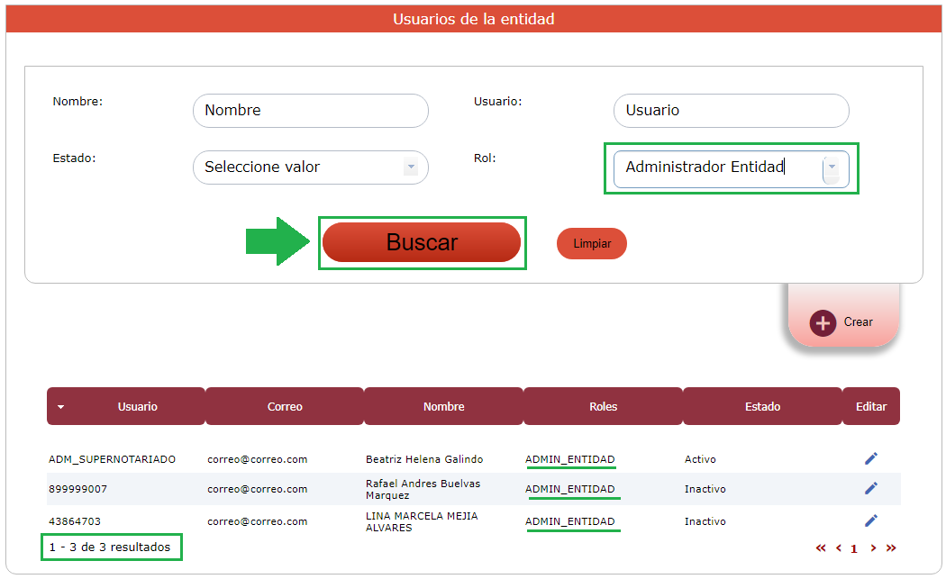Open the Estado dropdown
946x579 pixels.
[411, 167]
